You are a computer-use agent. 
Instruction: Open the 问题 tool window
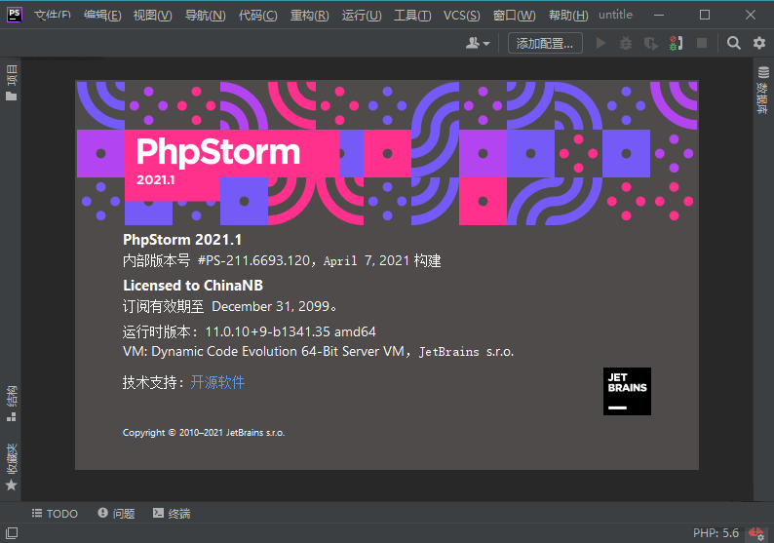pos(116,514)
